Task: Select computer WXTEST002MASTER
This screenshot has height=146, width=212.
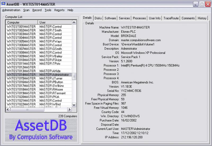Action: 21,30
